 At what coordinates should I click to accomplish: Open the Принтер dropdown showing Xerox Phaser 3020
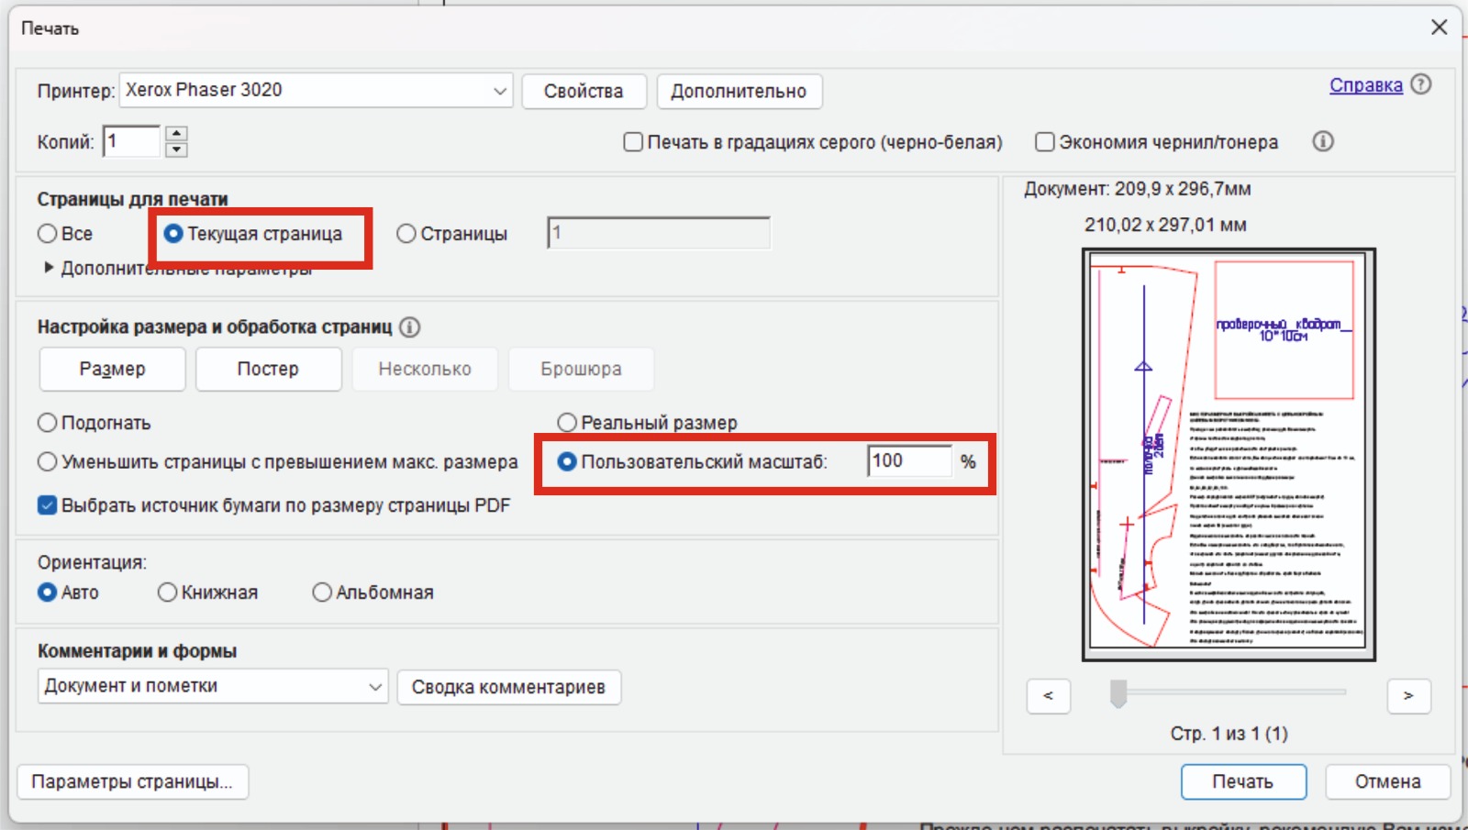pos(316,91)
